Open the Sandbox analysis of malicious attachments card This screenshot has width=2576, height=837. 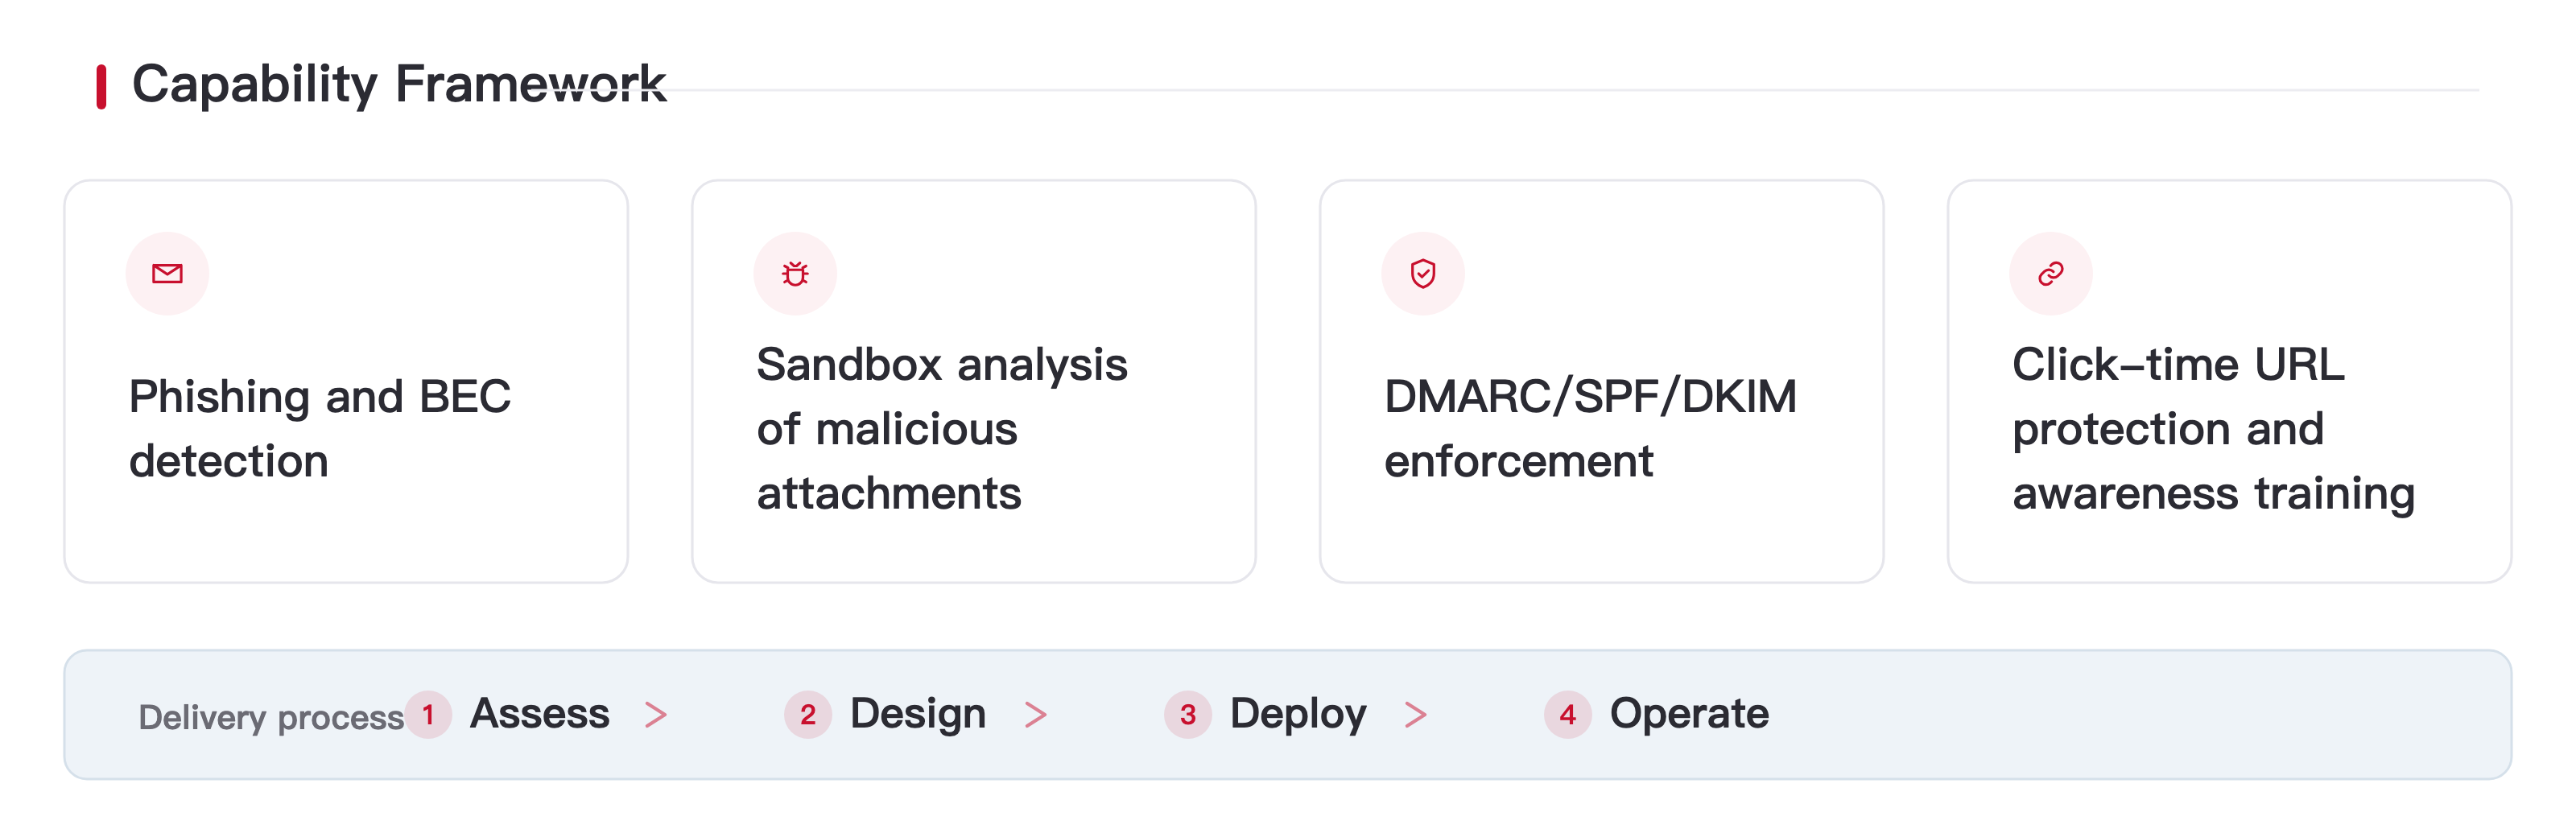click(974, 381)
